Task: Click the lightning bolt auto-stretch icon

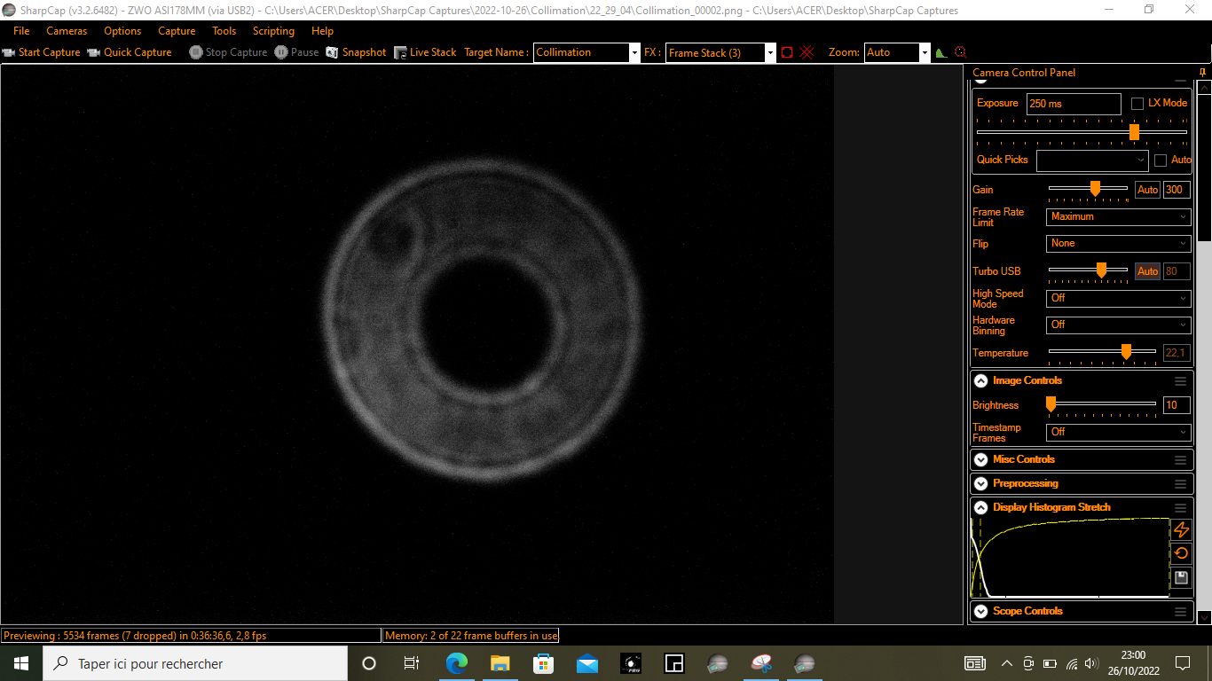Action: tap(1182, 529)
